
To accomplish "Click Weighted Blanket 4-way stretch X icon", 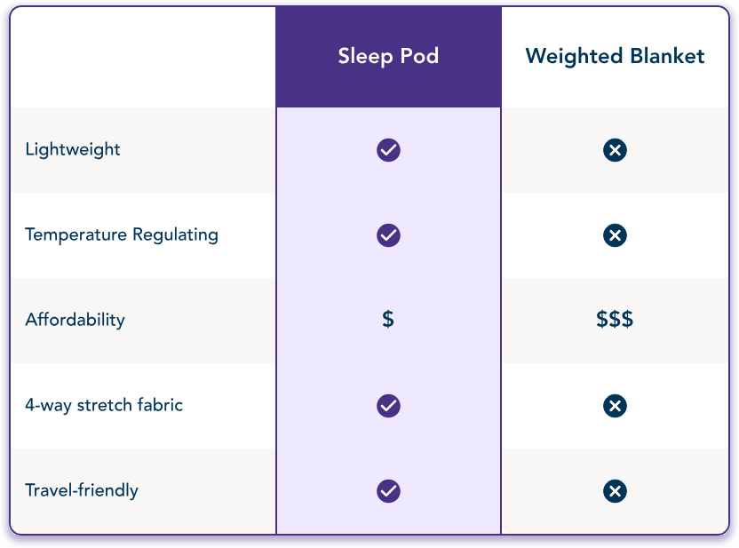I will [615, 406].
